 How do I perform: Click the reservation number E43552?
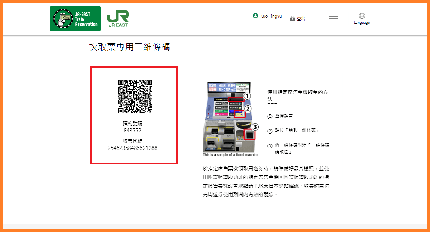(133, 131)
